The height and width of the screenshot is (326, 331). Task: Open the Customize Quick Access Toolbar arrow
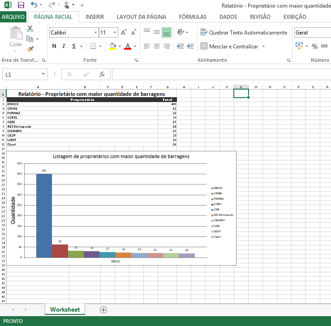coord(82,5)
